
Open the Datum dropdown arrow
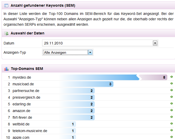pyautogui.click(x=155, y=43)
